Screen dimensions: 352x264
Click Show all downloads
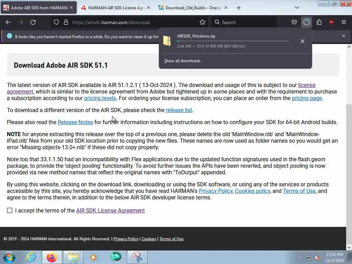pyautogui.click(x=182, y=61)
